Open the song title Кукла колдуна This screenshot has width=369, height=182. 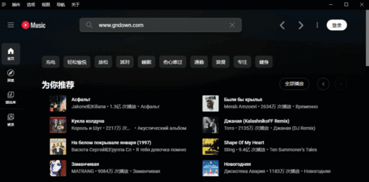tap(88, 121)
